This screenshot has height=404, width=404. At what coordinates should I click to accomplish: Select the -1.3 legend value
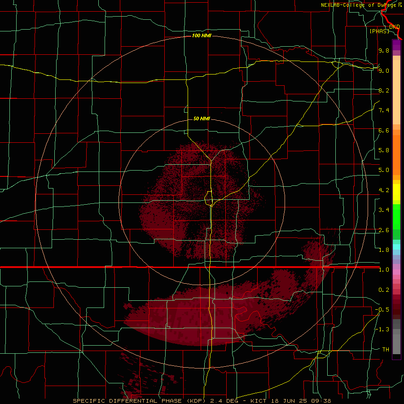(382, 329)
